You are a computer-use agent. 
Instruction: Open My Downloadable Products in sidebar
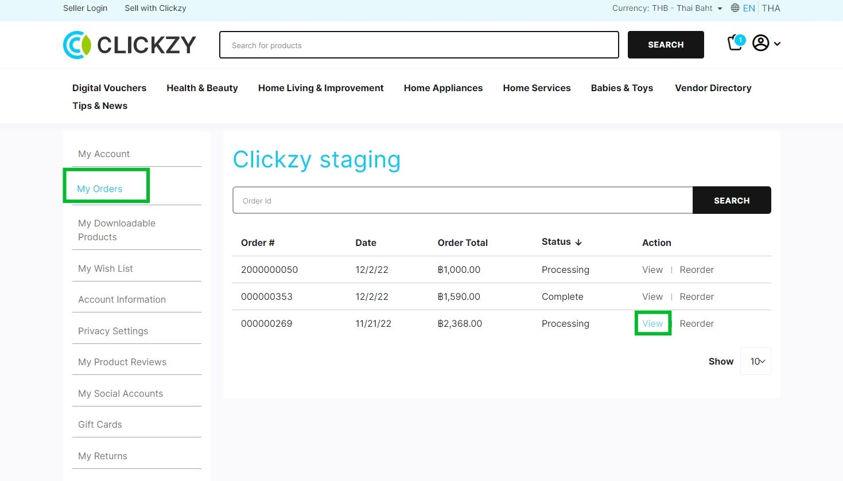tap(116, 230)
